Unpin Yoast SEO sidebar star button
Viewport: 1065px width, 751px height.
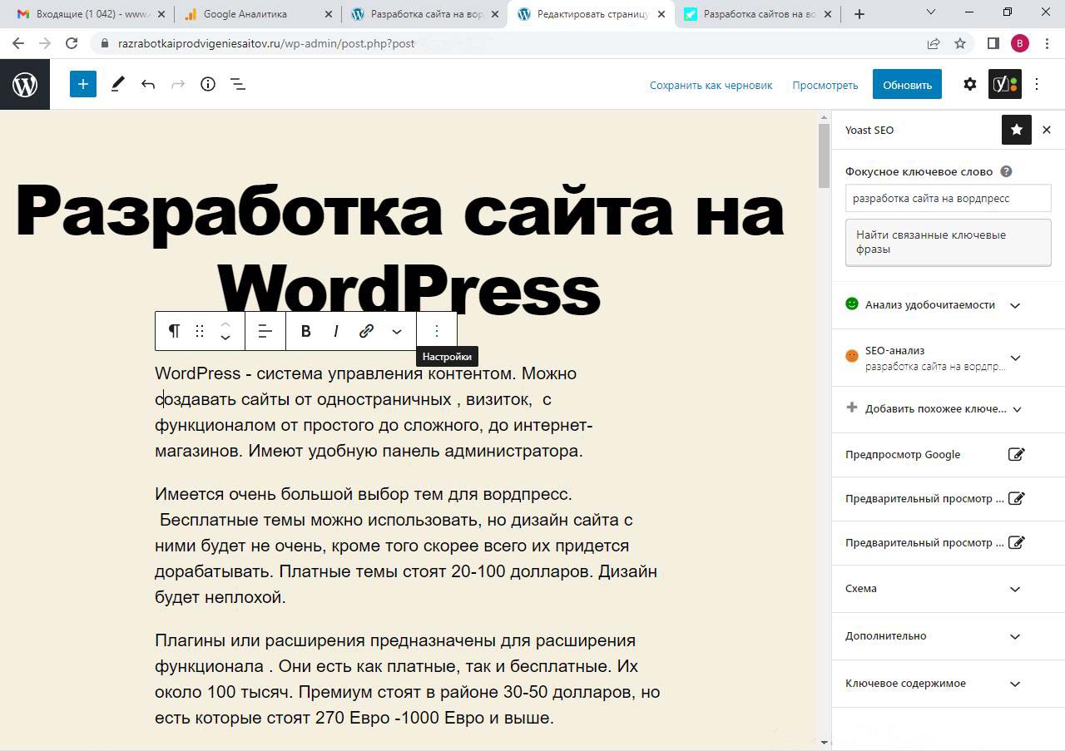(x=1016, y=130)
